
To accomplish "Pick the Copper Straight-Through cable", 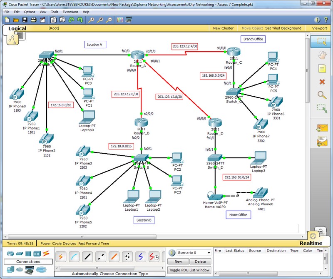I will [87, 257].
